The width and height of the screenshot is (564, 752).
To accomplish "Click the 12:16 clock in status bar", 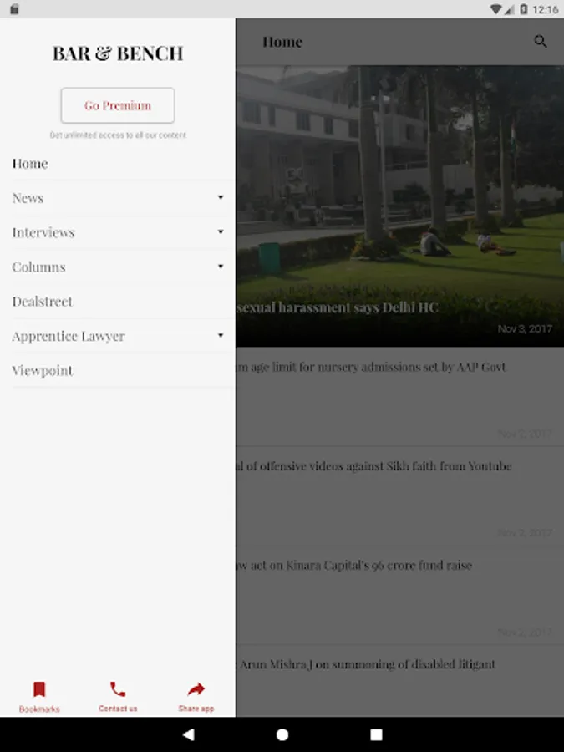I will click(546, 9).
